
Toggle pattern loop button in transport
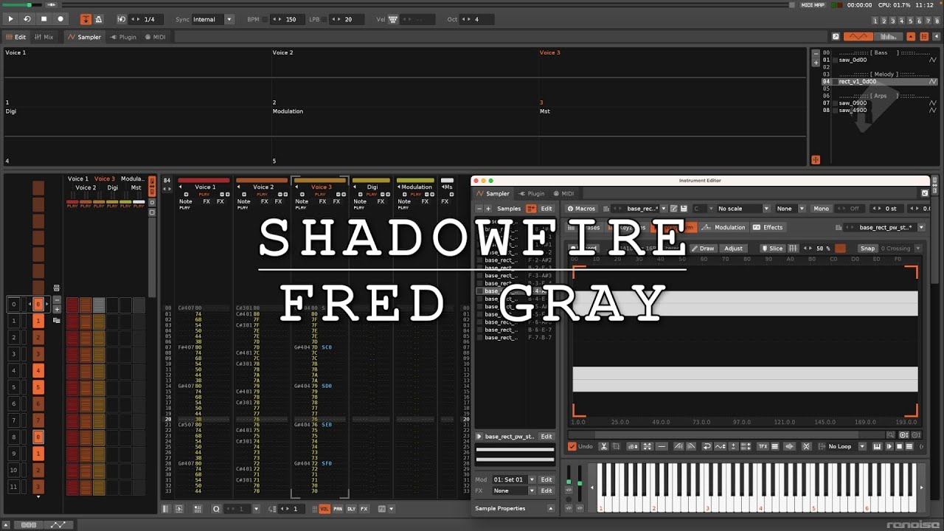tap(27, 19)
